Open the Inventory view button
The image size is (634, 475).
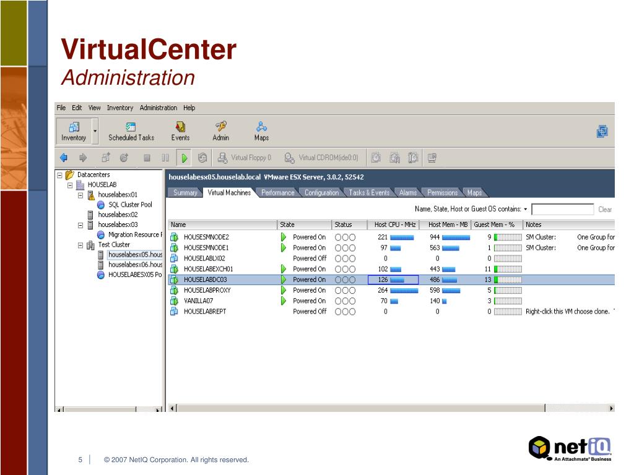pos(74,131)
